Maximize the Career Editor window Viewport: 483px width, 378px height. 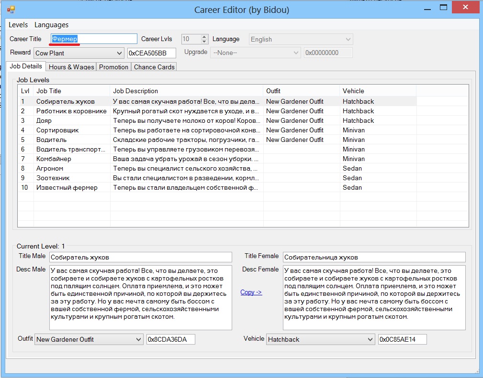[x=443, y=7]
